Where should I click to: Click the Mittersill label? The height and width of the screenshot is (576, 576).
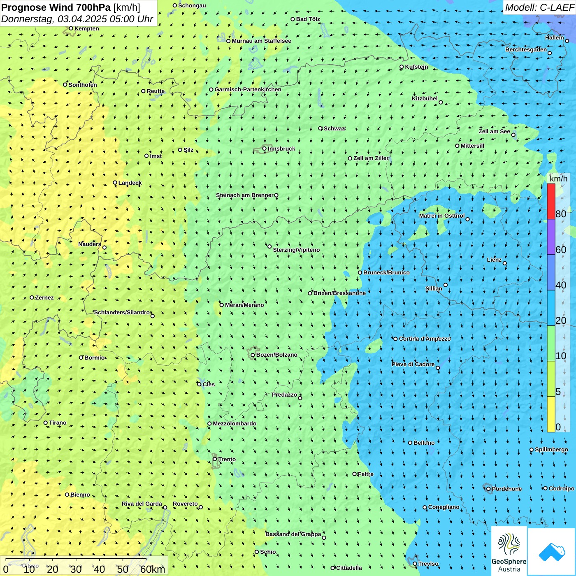(472, 146)
